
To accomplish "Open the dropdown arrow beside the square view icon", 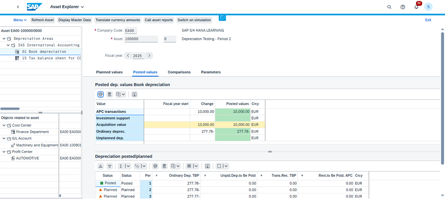I will (x=226, y=166).
